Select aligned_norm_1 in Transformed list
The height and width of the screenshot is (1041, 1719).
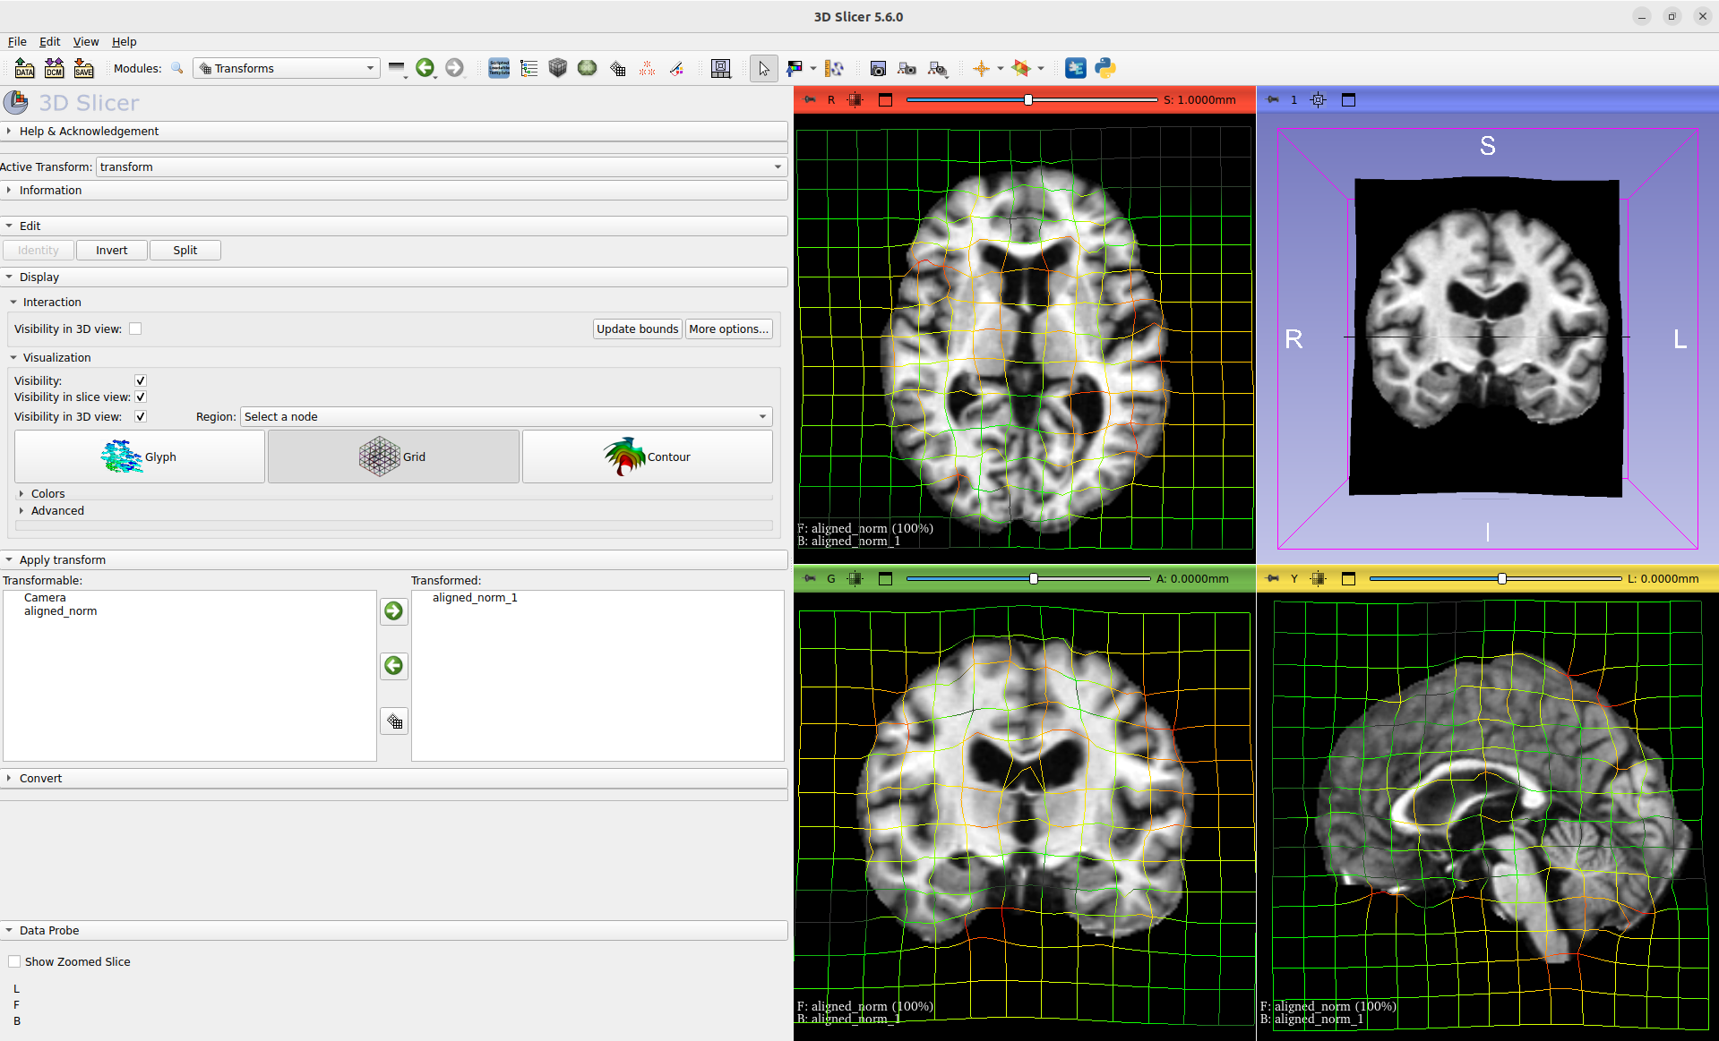(x=475, y=597)
